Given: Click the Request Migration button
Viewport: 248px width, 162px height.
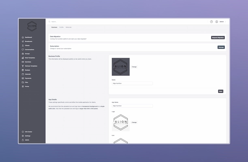Looking at the screenshot, I should 218,38.
